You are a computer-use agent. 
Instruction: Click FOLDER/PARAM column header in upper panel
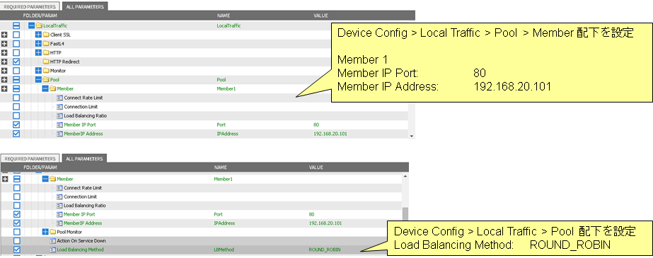coord(40,16)
